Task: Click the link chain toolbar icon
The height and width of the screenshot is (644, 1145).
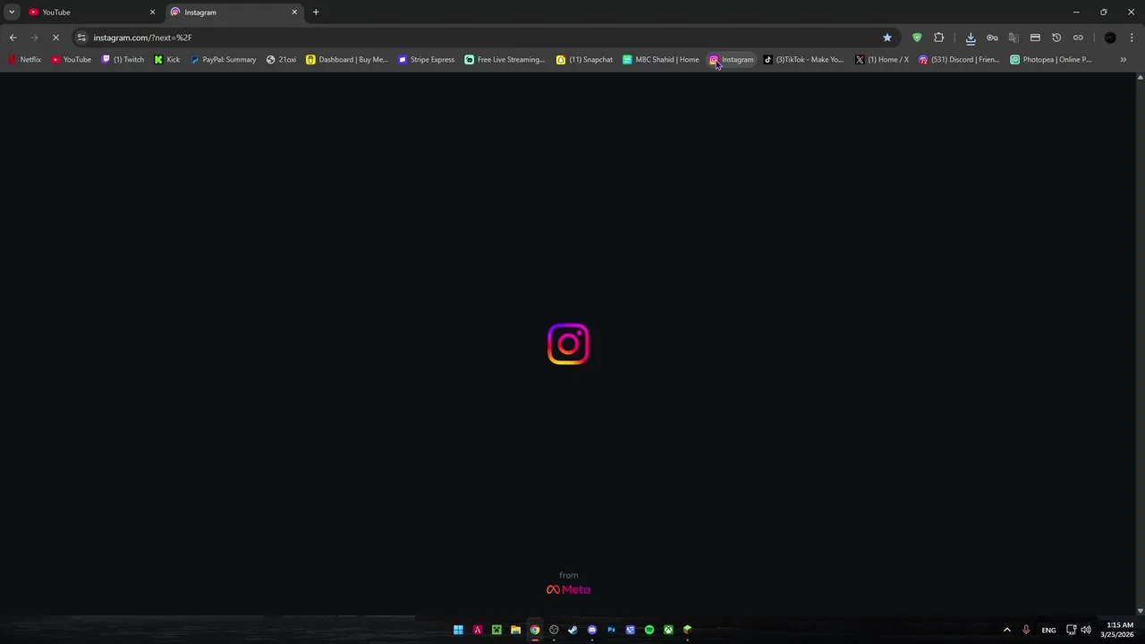Action: click(1078, 38)
